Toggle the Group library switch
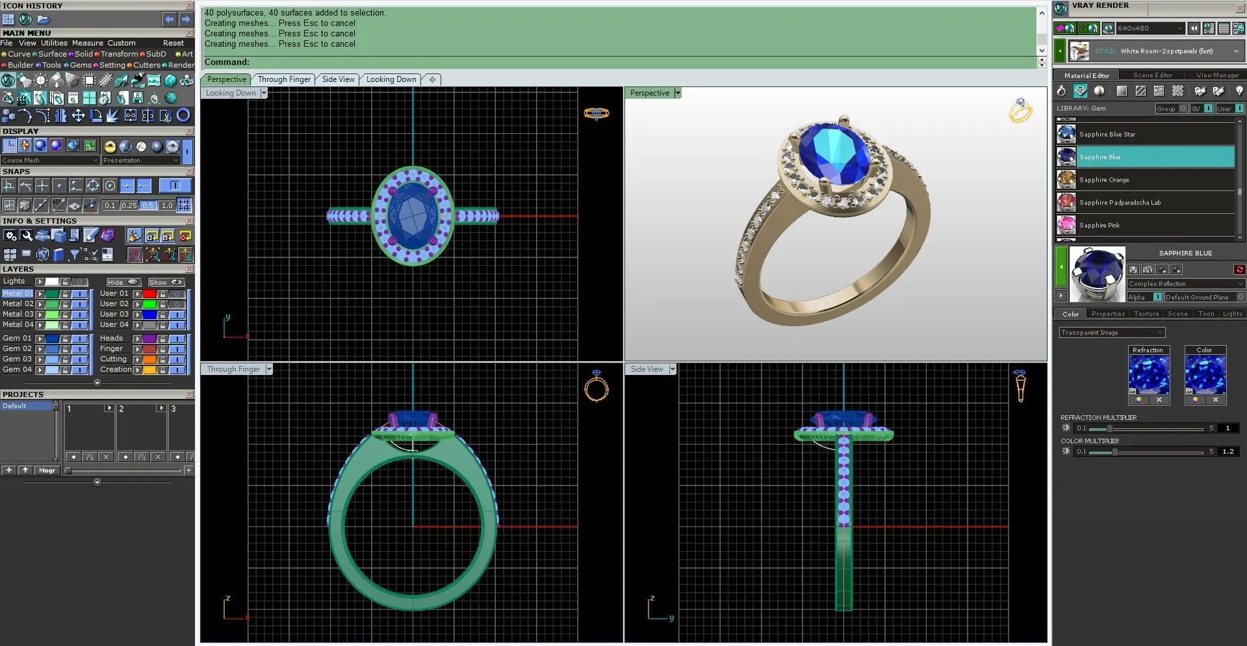This screenshot has height=646, width=1247. (1183, 109)
